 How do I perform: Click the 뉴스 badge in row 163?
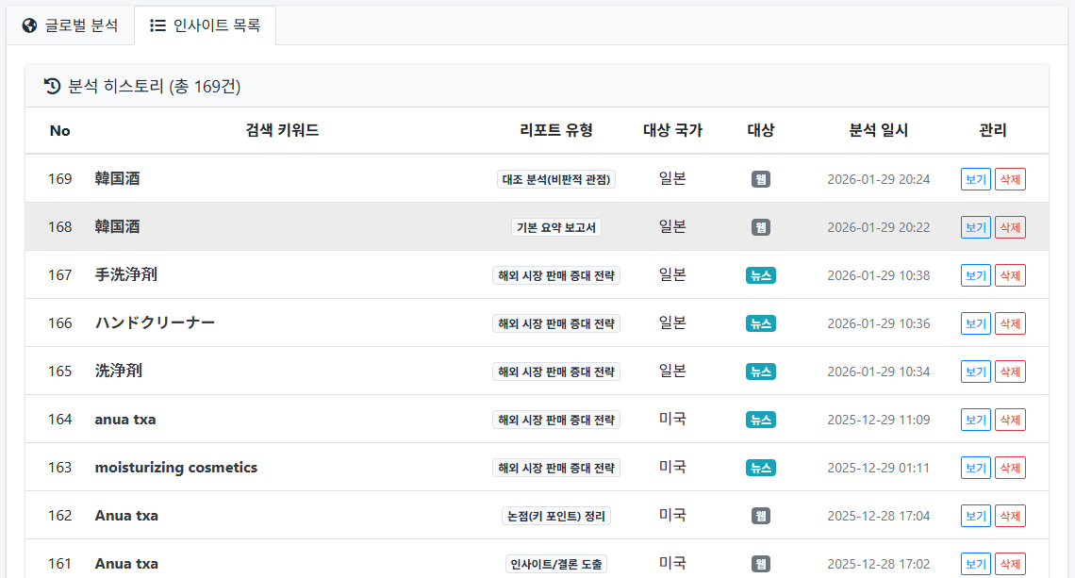(x=761, y=468)
